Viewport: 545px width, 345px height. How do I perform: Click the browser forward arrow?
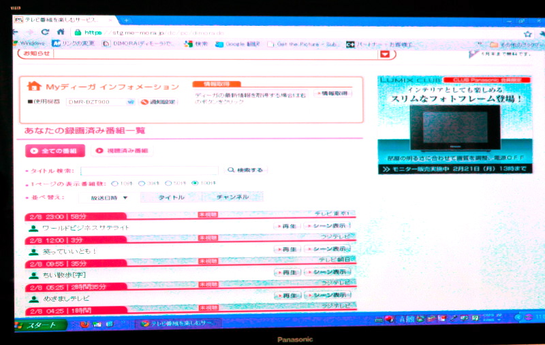[31, 32]
